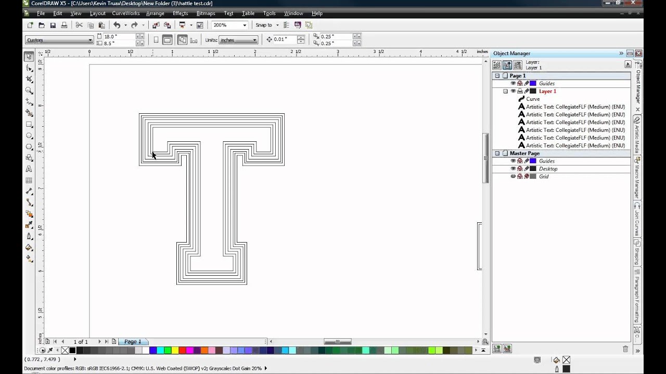The image size is (666, 374).
Task: Select the Crop tool
Action: coord(29,79)
